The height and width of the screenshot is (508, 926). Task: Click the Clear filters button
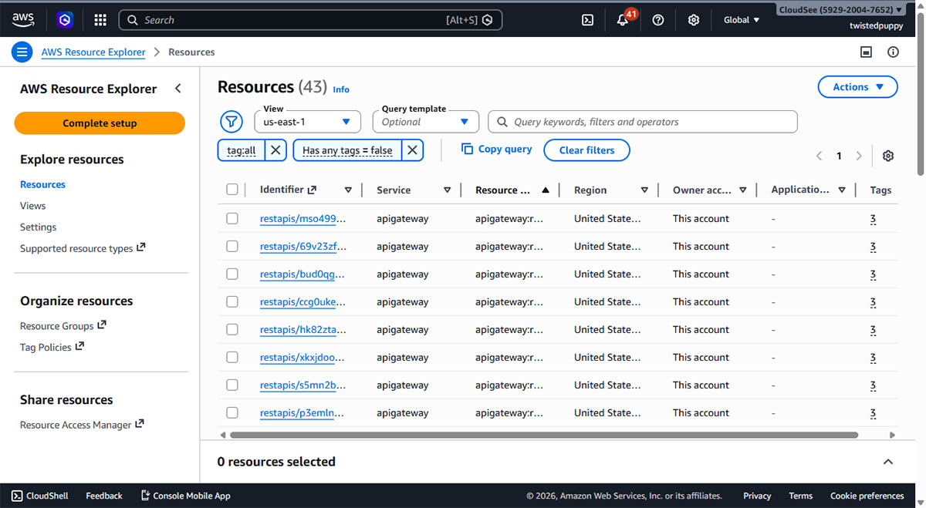(x=586, y=150)
